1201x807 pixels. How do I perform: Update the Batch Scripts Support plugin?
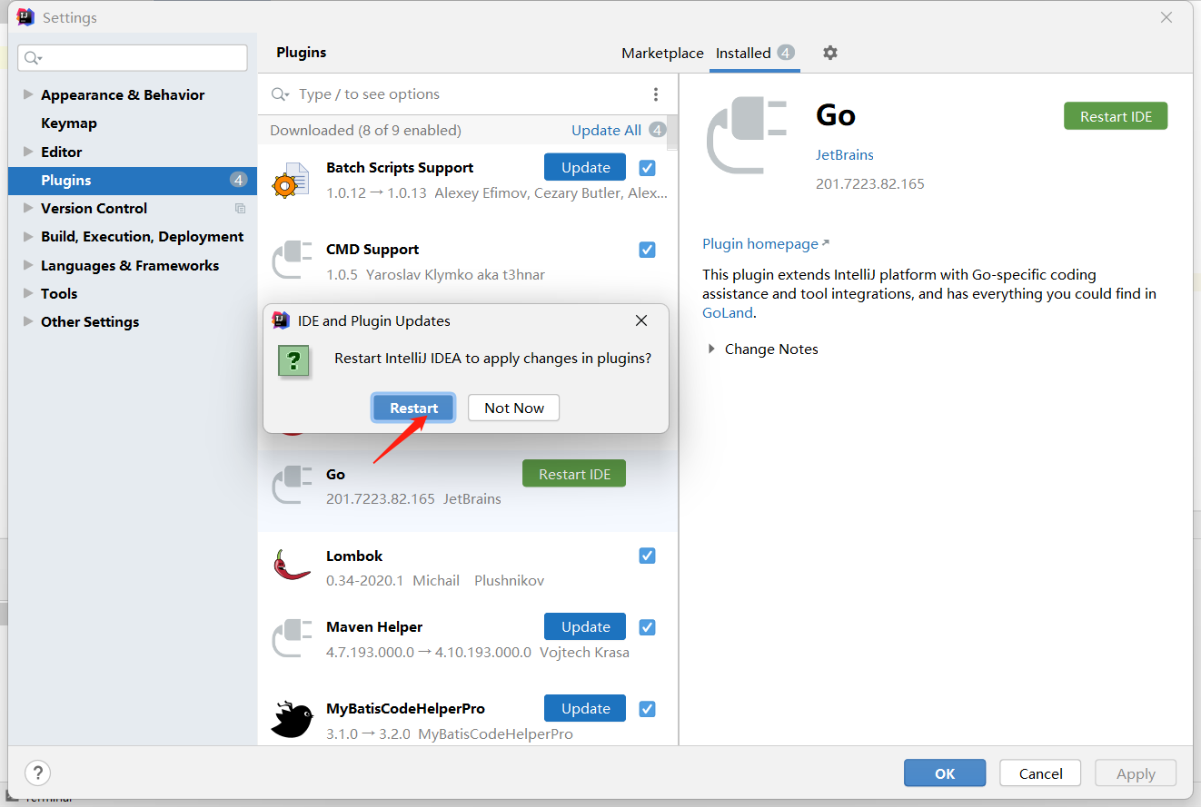585,168
